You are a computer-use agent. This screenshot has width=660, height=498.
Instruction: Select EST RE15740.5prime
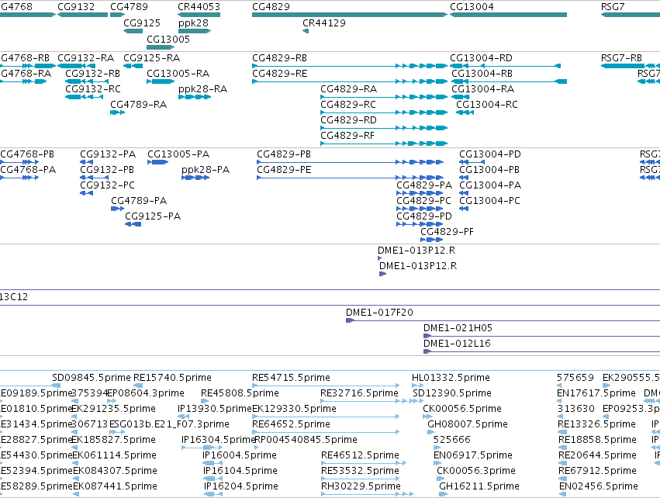pyautogui.click(x=172, y=378)
